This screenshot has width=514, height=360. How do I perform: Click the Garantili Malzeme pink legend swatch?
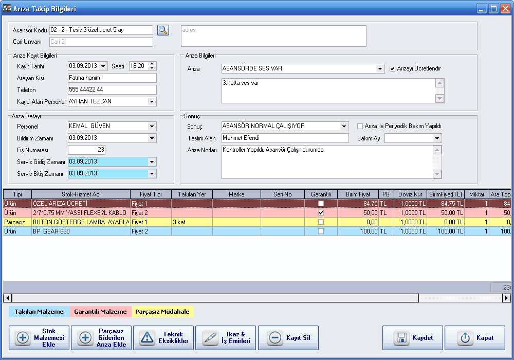pyautogui.click(x=100, y=312)
